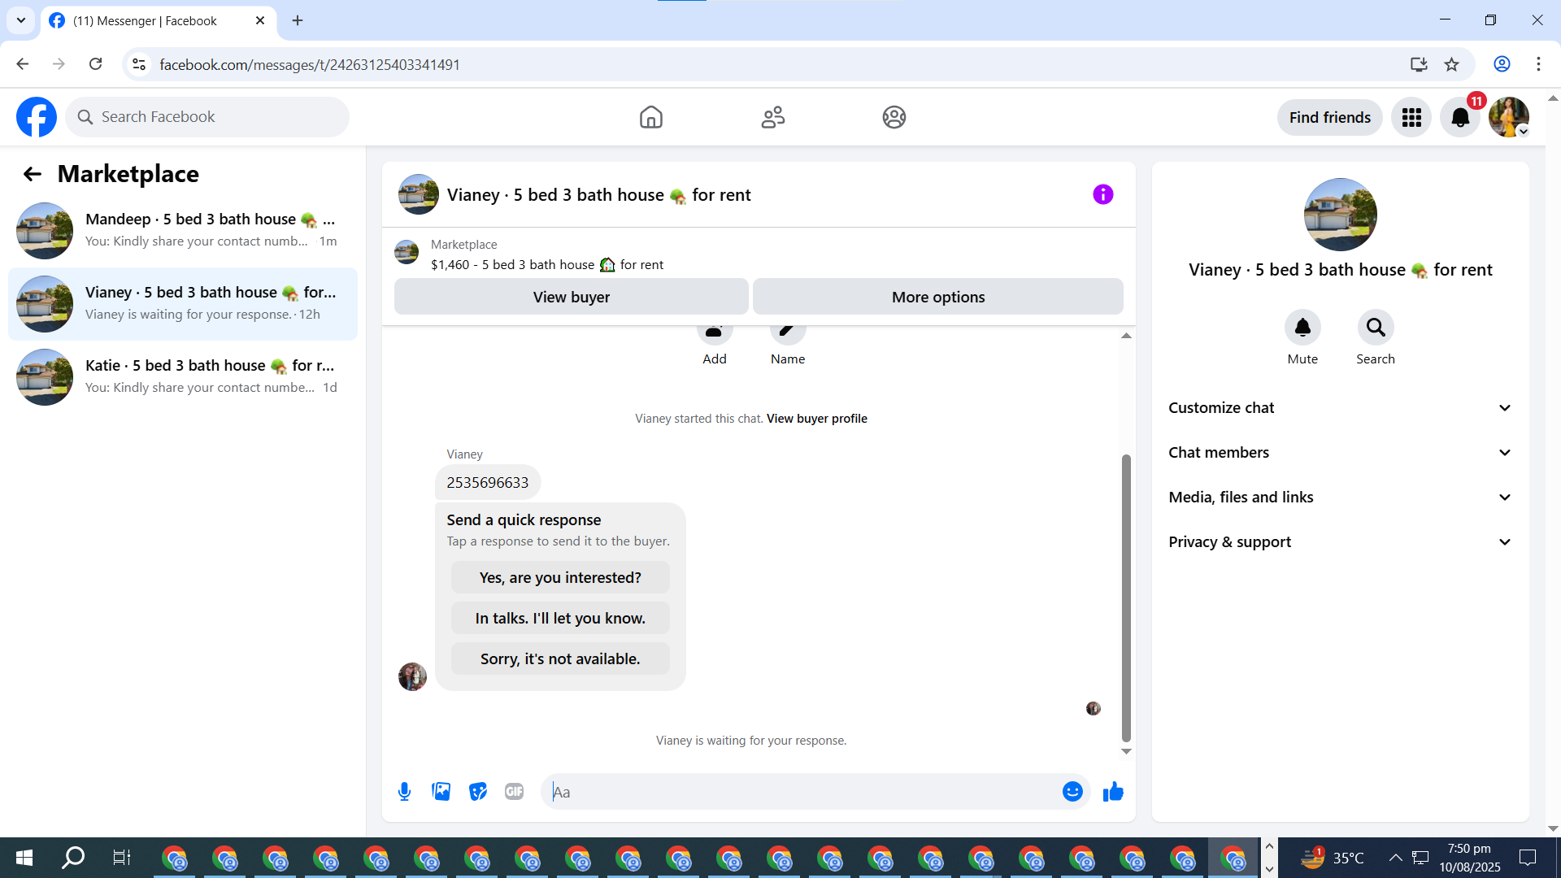Expand Privacy & support section
1561x878 pixels.
coord(1340,542)
